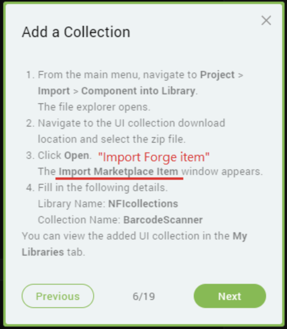Click the bold Import text
Screen dimensions: 287x329
(x=54, y=91)
